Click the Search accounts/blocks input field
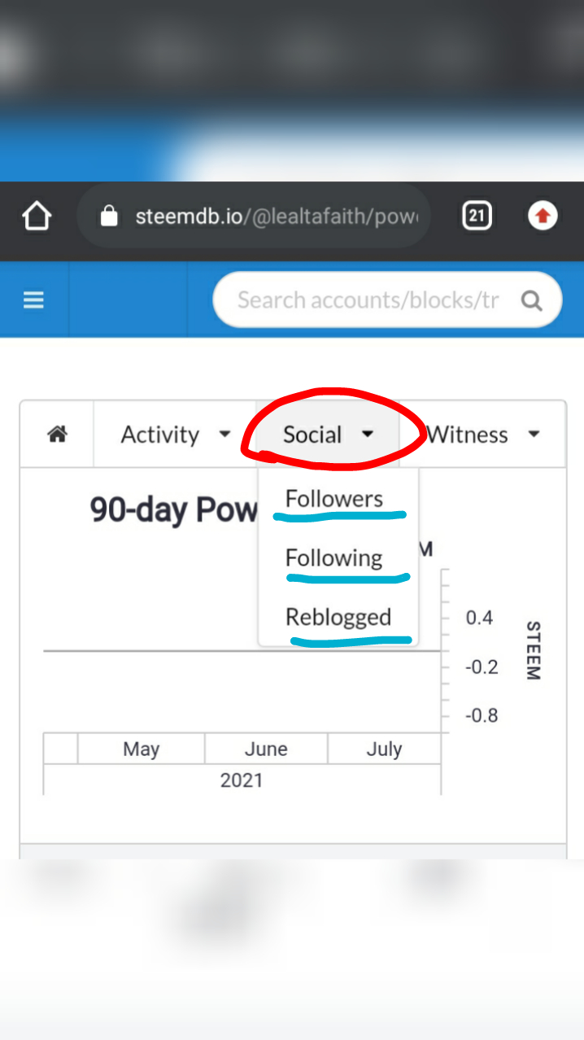Viewport: 584px width, 1040px height. 368,300
